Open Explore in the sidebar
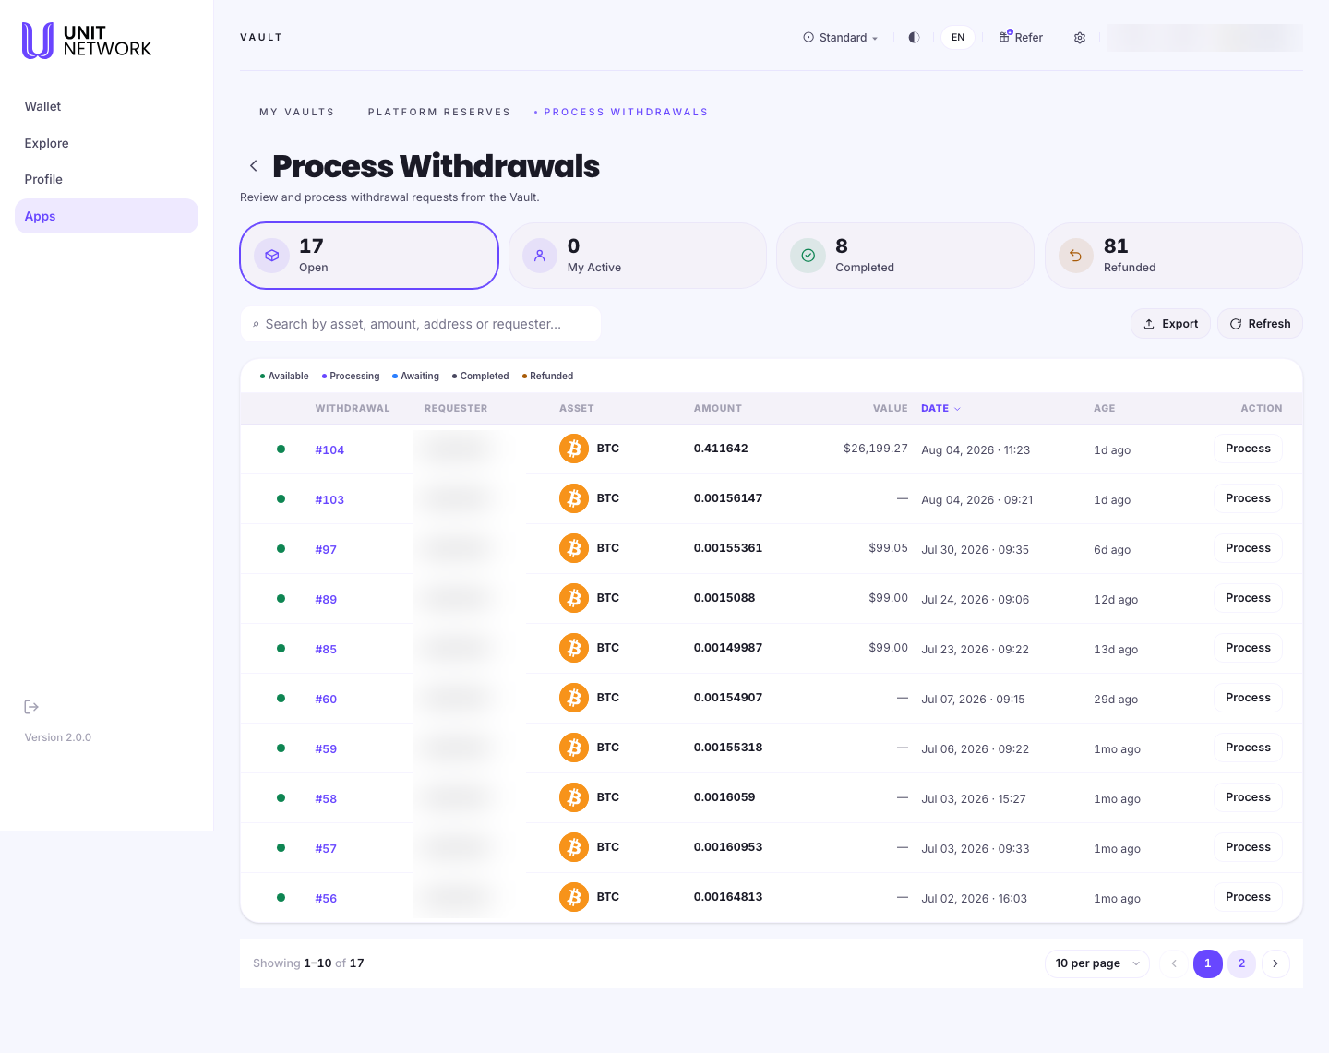 [106, 143]
